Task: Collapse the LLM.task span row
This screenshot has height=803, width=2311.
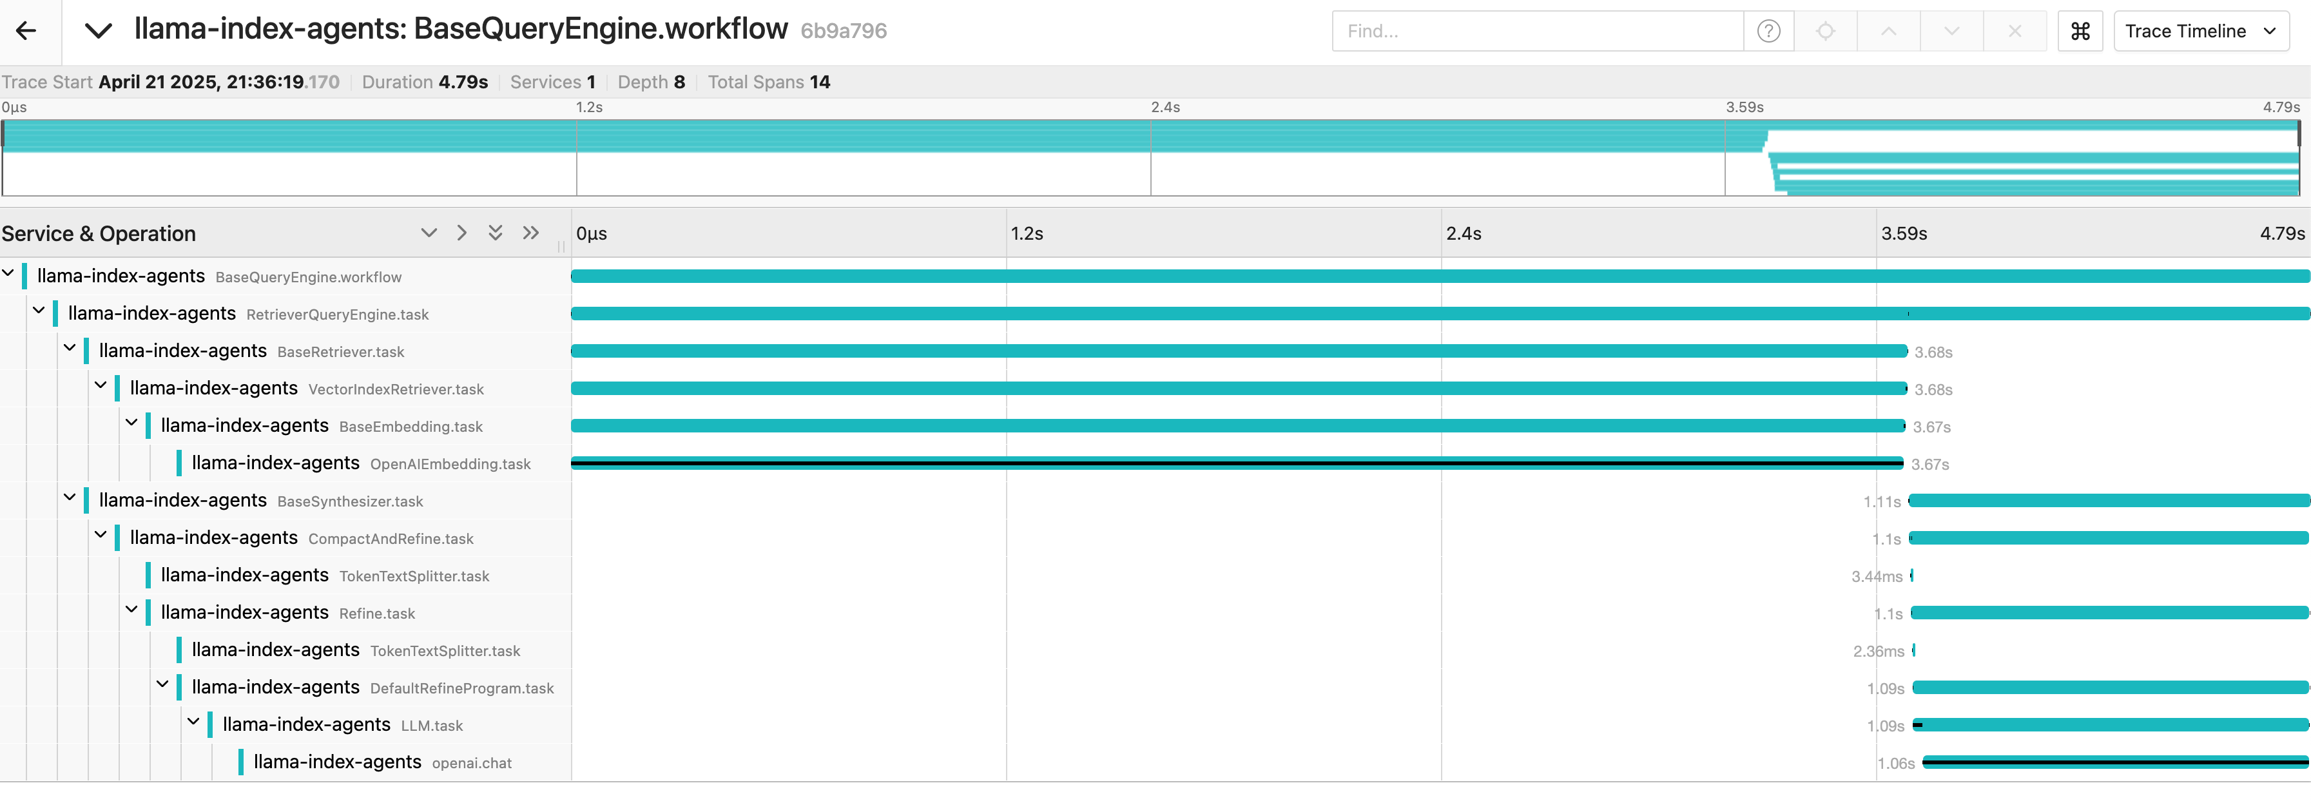Action: tap(194, 722)
